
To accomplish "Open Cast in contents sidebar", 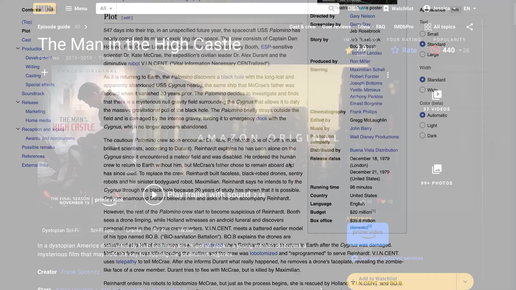I will (x=26, y=40).
